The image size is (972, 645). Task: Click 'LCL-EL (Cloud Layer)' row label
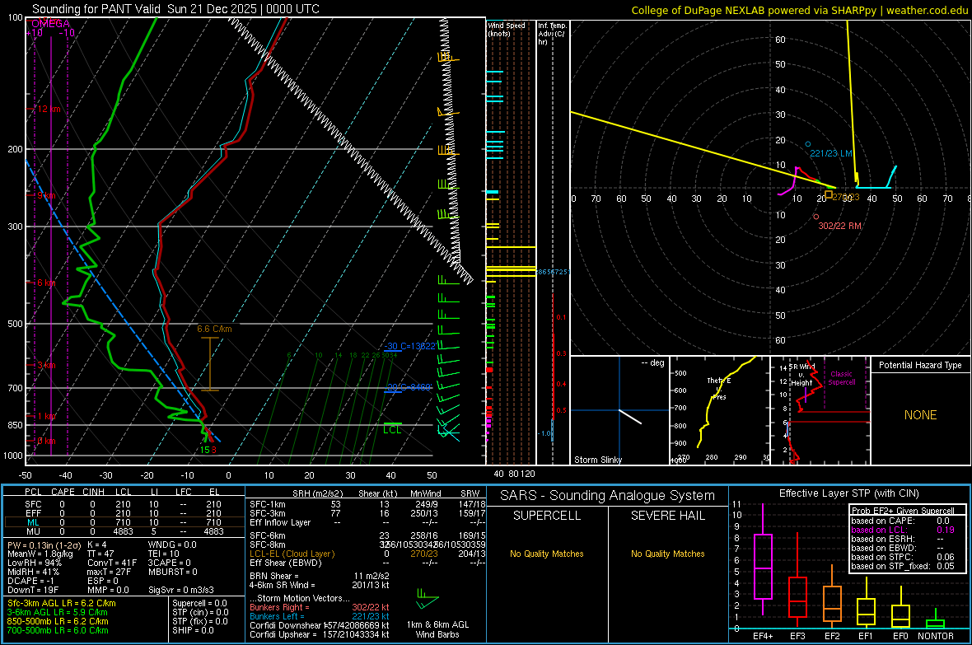292,554
